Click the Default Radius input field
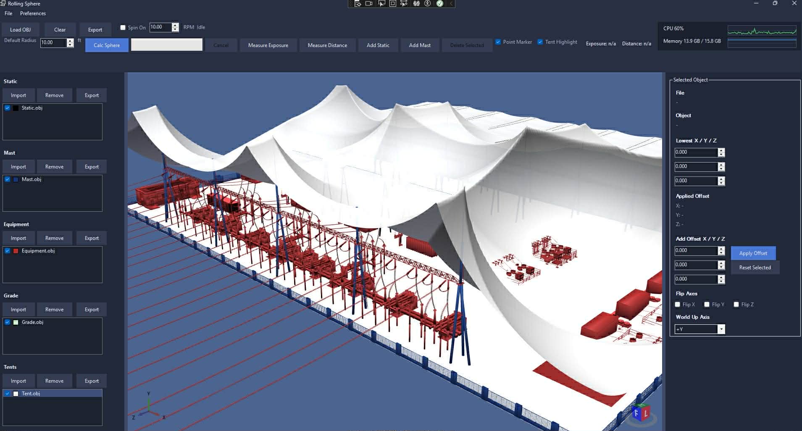The height and width of the screenshot is (431, 802). [53, 42]
